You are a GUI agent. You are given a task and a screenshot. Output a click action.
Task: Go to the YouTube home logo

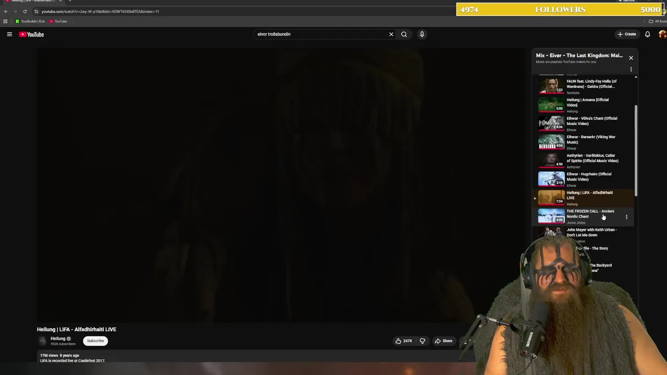click(x=31, y=34)
